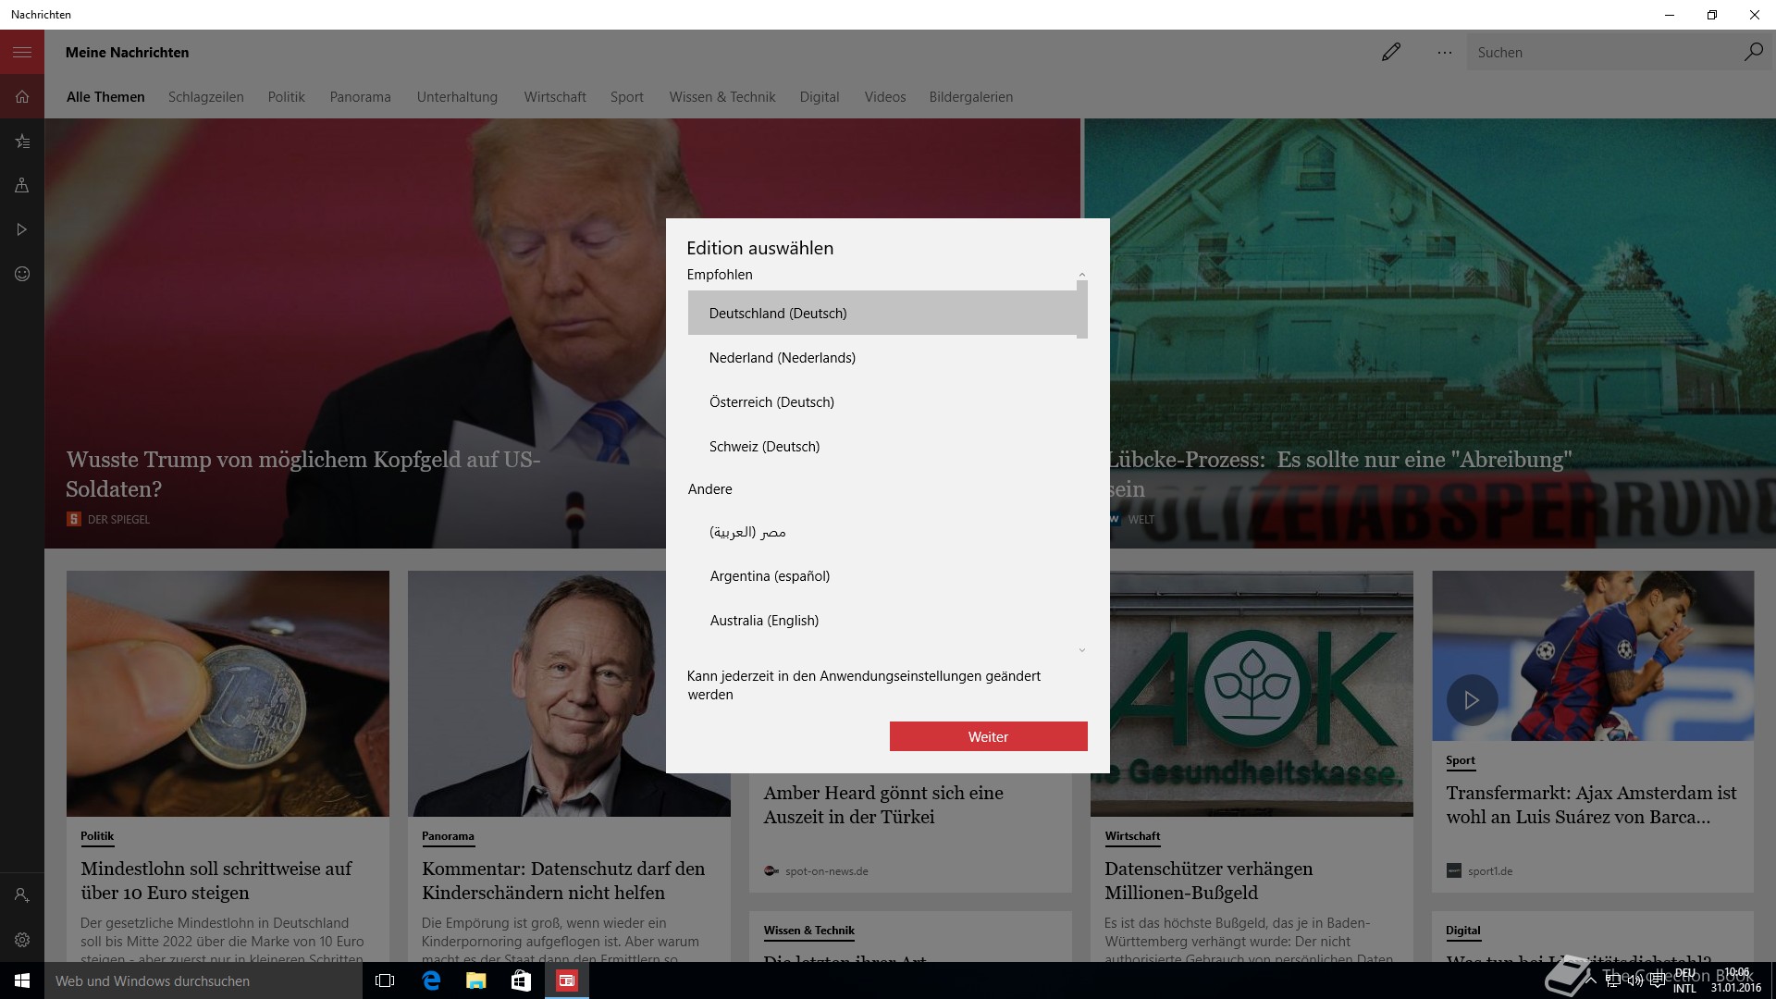
Task: Open the Panorama tab
Action: coord(360,97)
